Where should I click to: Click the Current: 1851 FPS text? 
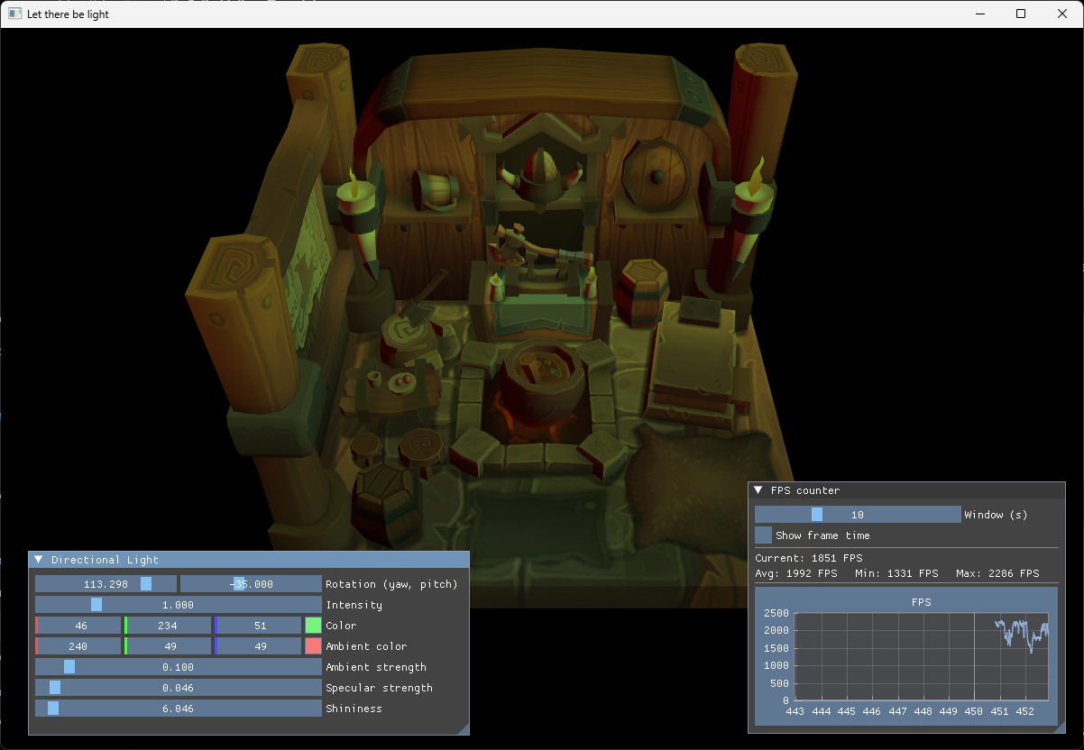[809, 558]
